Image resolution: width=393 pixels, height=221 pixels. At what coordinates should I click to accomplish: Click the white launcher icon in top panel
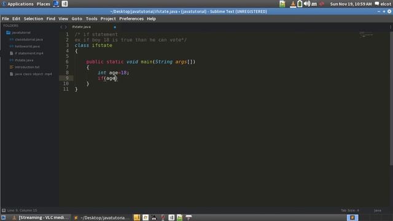[64, 4]
